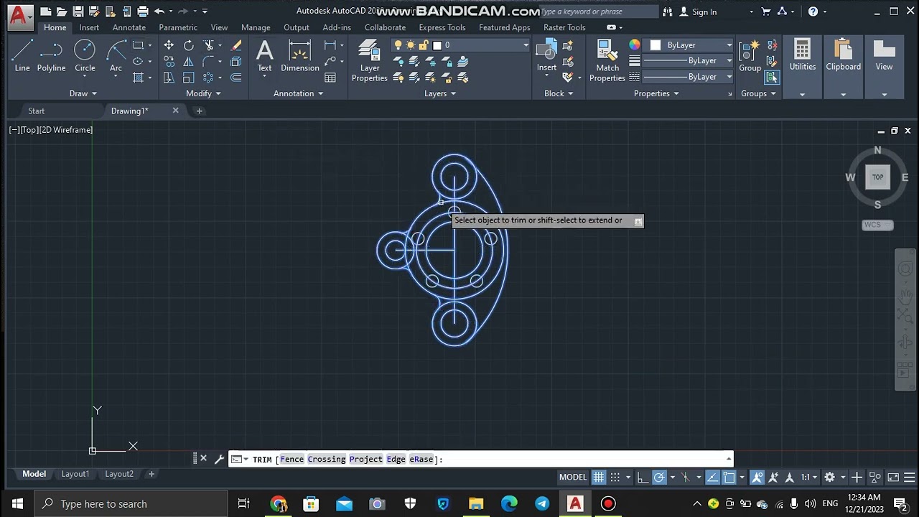The height and width of the screenshot is (517, 919).
Task: Click the Stretch tool icon
Action: coord(169,78)
